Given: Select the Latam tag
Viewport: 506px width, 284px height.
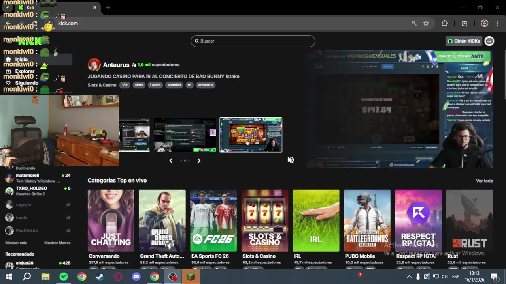Looking at the screenshot, I should (155, 85).
